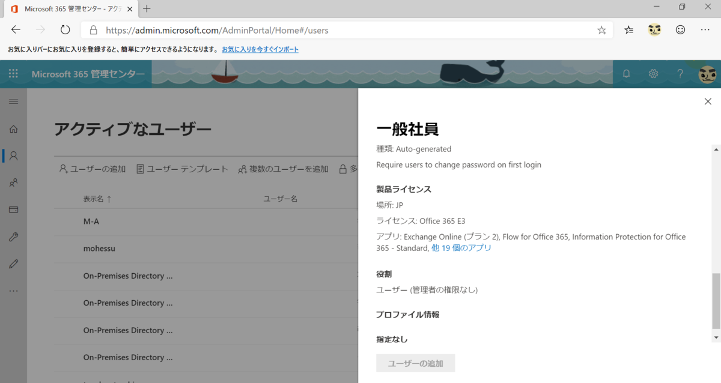Select user row mohessu

pos(206,249)
